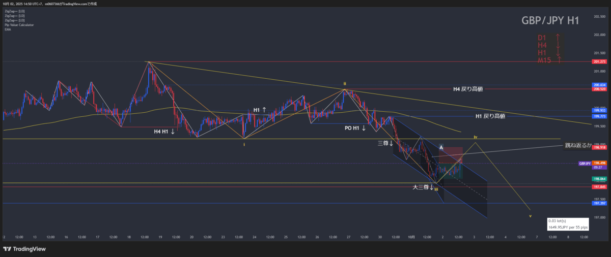Select the orange 198.498 current price tag

coord(599,164)
